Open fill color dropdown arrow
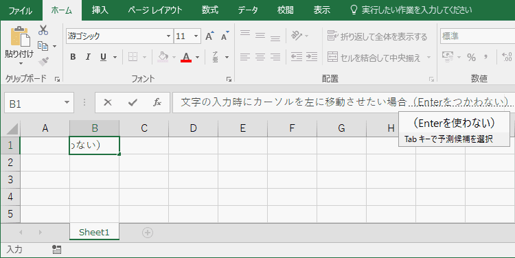The height and width of the screenshot is (258, 515). 174,58
